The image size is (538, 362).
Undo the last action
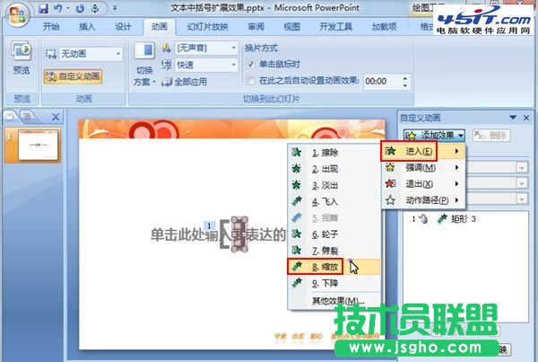point(57,8)
